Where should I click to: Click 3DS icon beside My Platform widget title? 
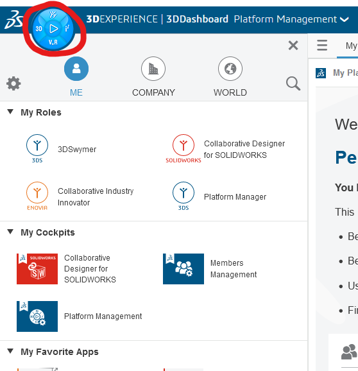pos(321,73)
